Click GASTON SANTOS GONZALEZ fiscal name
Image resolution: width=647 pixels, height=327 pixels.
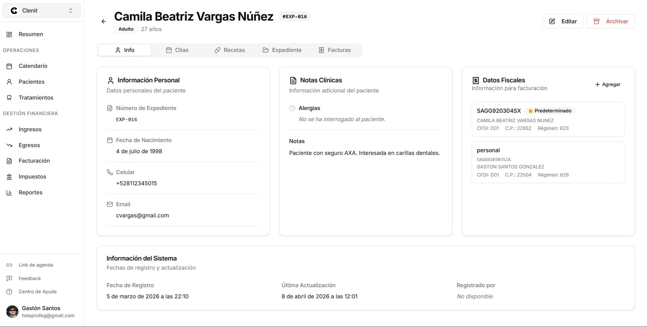pyautogui.click(x=510, y=167)
